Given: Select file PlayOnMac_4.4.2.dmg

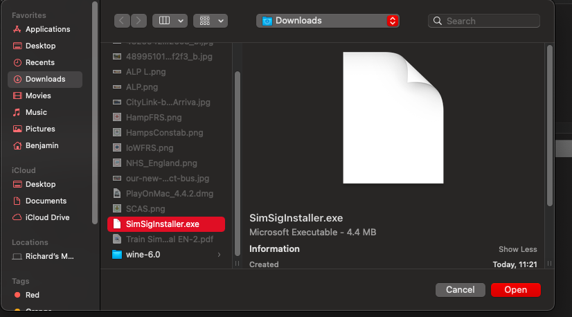Looking at the screenshot, I should click(x=166, y=194).
